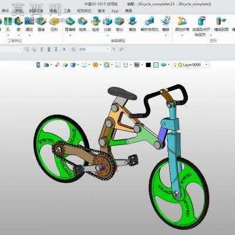Click the light blue color swatch in view toolbar

[x=156, y=65]
